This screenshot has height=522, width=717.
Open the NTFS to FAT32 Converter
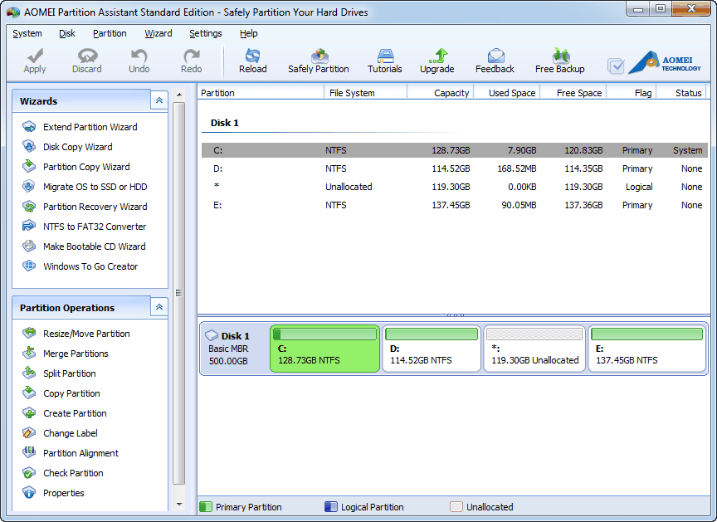(x=85, y=227)
